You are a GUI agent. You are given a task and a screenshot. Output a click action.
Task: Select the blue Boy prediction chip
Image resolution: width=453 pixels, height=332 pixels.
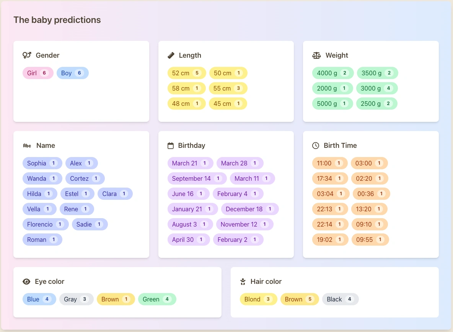tap(72, 73)
